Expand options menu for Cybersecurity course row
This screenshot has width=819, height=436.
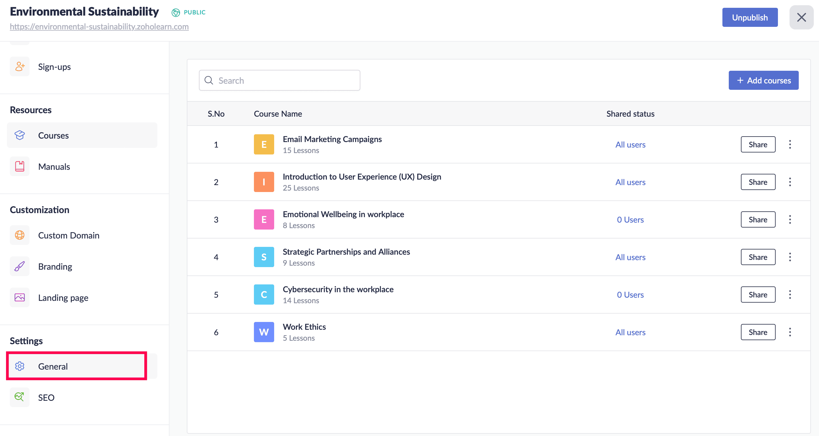[x=790, y=295]
